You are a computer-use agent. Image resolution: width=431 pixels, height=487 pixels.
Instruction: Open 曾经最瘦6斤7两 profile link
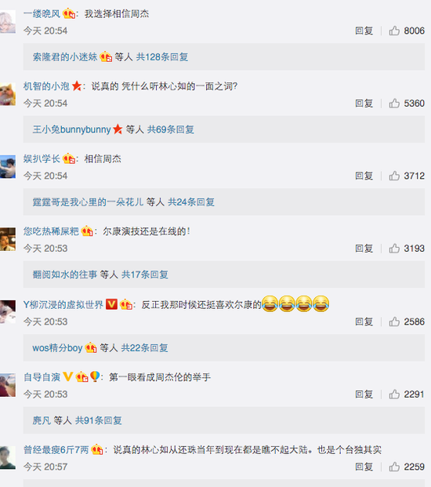coord(56,449)
